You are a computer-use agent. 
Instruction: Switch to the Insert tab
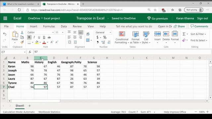[x=33, y=26]
